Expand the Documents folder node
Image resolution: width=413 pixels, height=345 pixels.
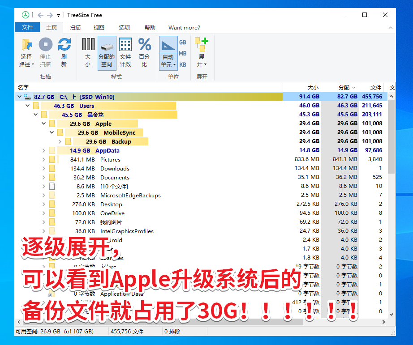[x=44, y=177]
